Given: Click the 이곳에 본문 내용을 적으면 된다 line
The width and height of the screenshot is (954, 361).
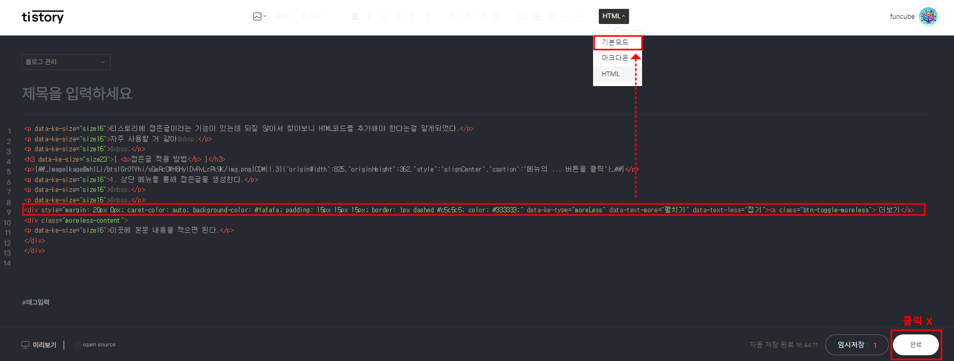Looking at the screenshot, I should pos(129,230).
